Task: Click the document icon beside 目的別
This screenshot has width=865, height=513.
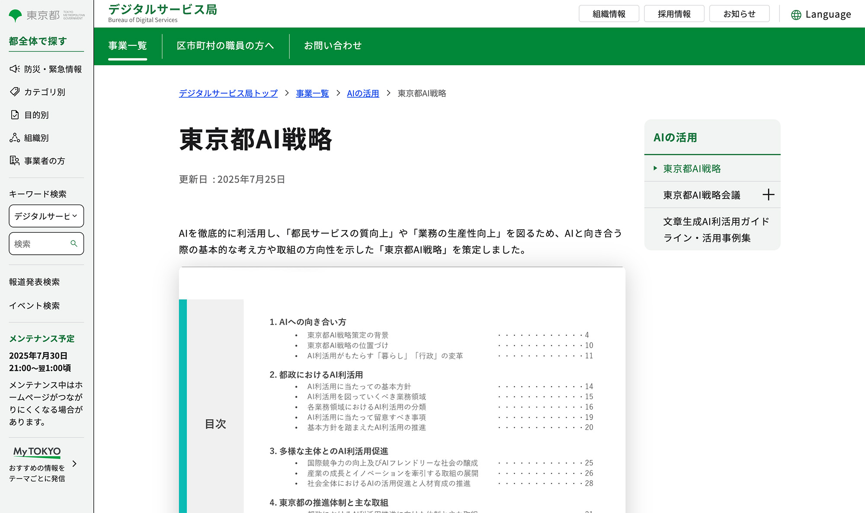Action: (15, 115)
